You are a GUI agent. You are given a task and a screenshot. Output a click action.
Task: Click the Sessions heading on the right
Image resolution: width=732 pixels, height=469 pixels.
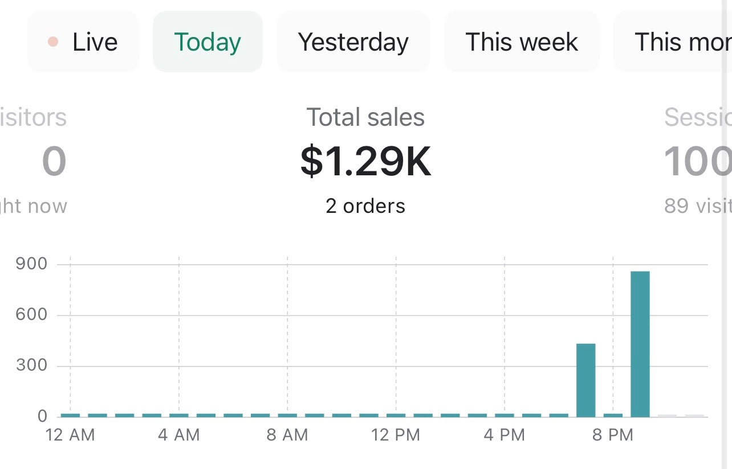tap(697, 117)
